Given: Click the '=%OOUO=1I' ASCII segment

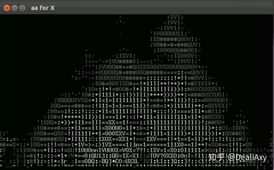Looking at the screenshot, I should (120, 128).
